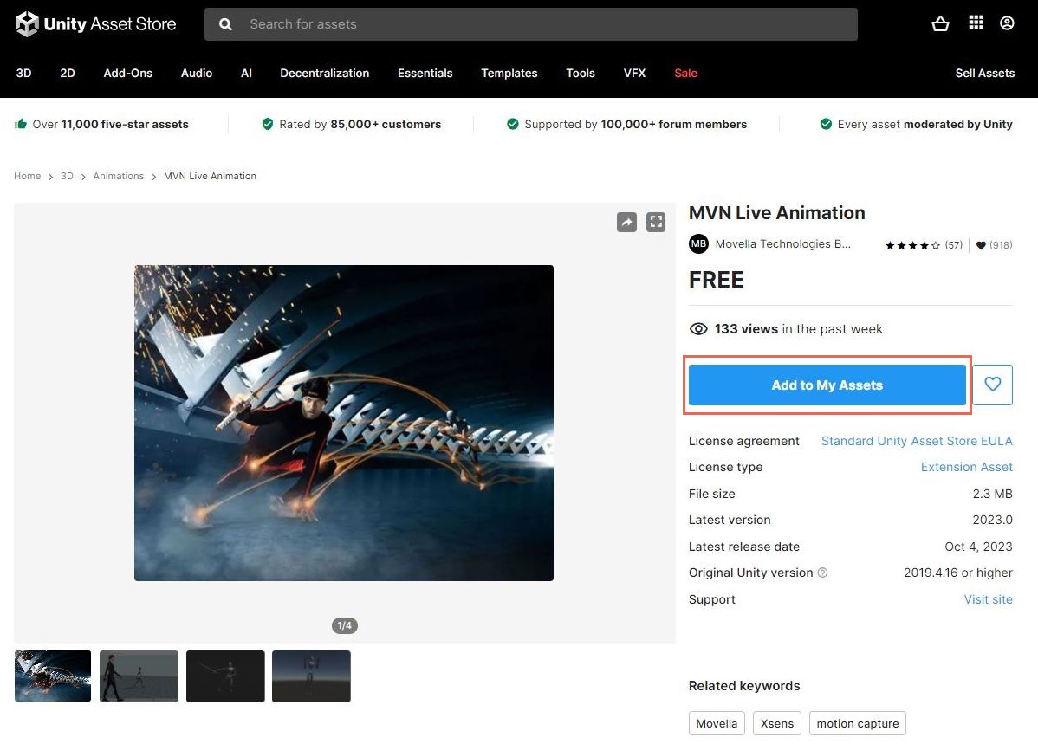Screen dimensions: 1038x744
Task: Select the Tools menu item
Action: point(580,74)
